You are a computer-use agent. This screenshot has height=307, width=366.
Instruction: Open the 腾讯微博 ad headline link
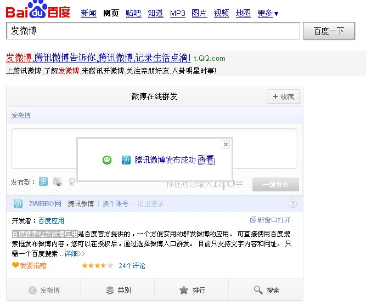tap(98, 58)
